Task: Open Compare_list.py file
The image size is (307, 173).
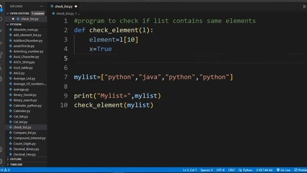Action: [24, 133]
